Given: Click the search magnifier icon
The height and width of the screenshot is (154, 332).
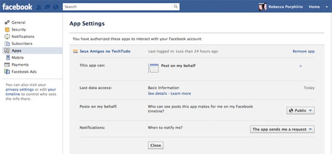Looking at the screenshot, I should click(x=176, y=7).
